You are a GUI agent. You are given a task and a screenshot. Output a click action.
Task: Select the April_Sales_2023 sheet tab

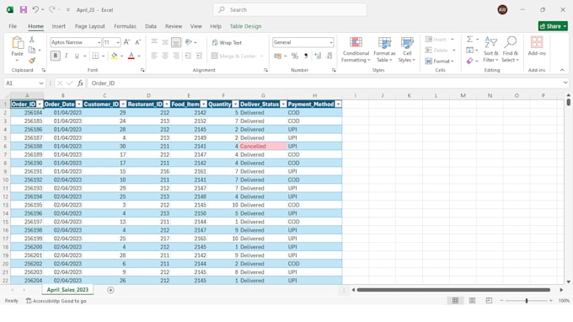67,290
